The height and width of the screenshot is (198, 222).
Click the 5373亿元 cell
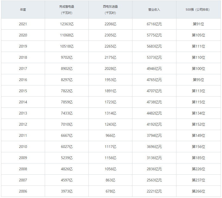pos(154,57)
